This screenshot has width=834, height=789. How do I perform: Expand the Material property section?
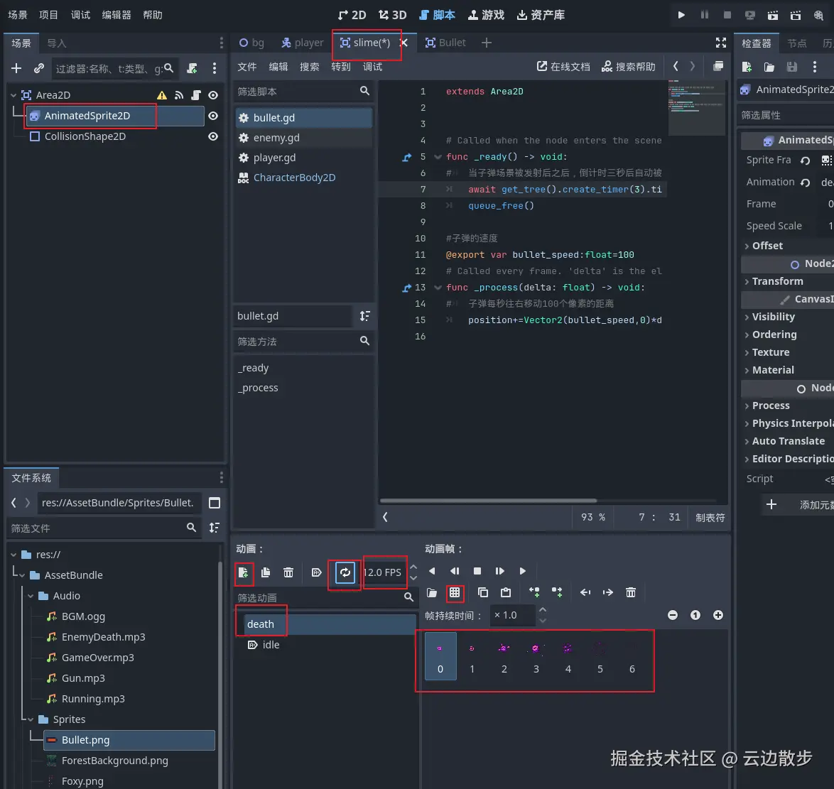pyautogui.click(x=771, y=370)
